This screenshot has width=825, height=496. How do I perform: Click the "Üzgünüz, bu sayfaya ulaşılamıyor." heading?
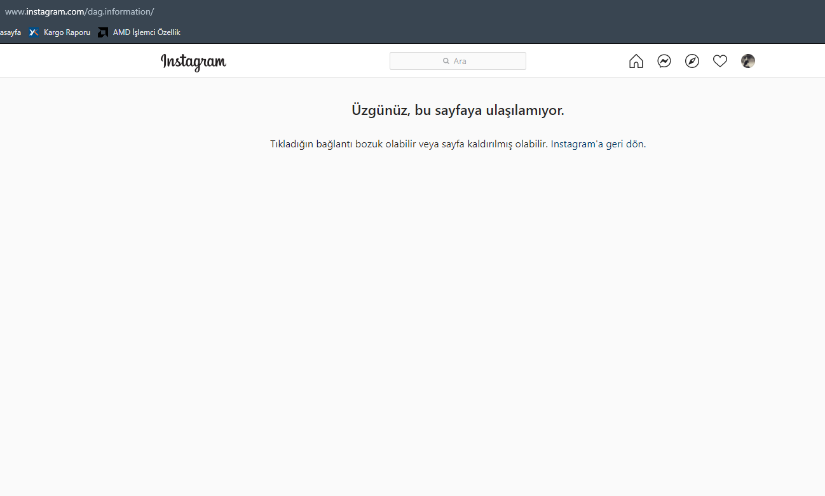coord(458,111)
